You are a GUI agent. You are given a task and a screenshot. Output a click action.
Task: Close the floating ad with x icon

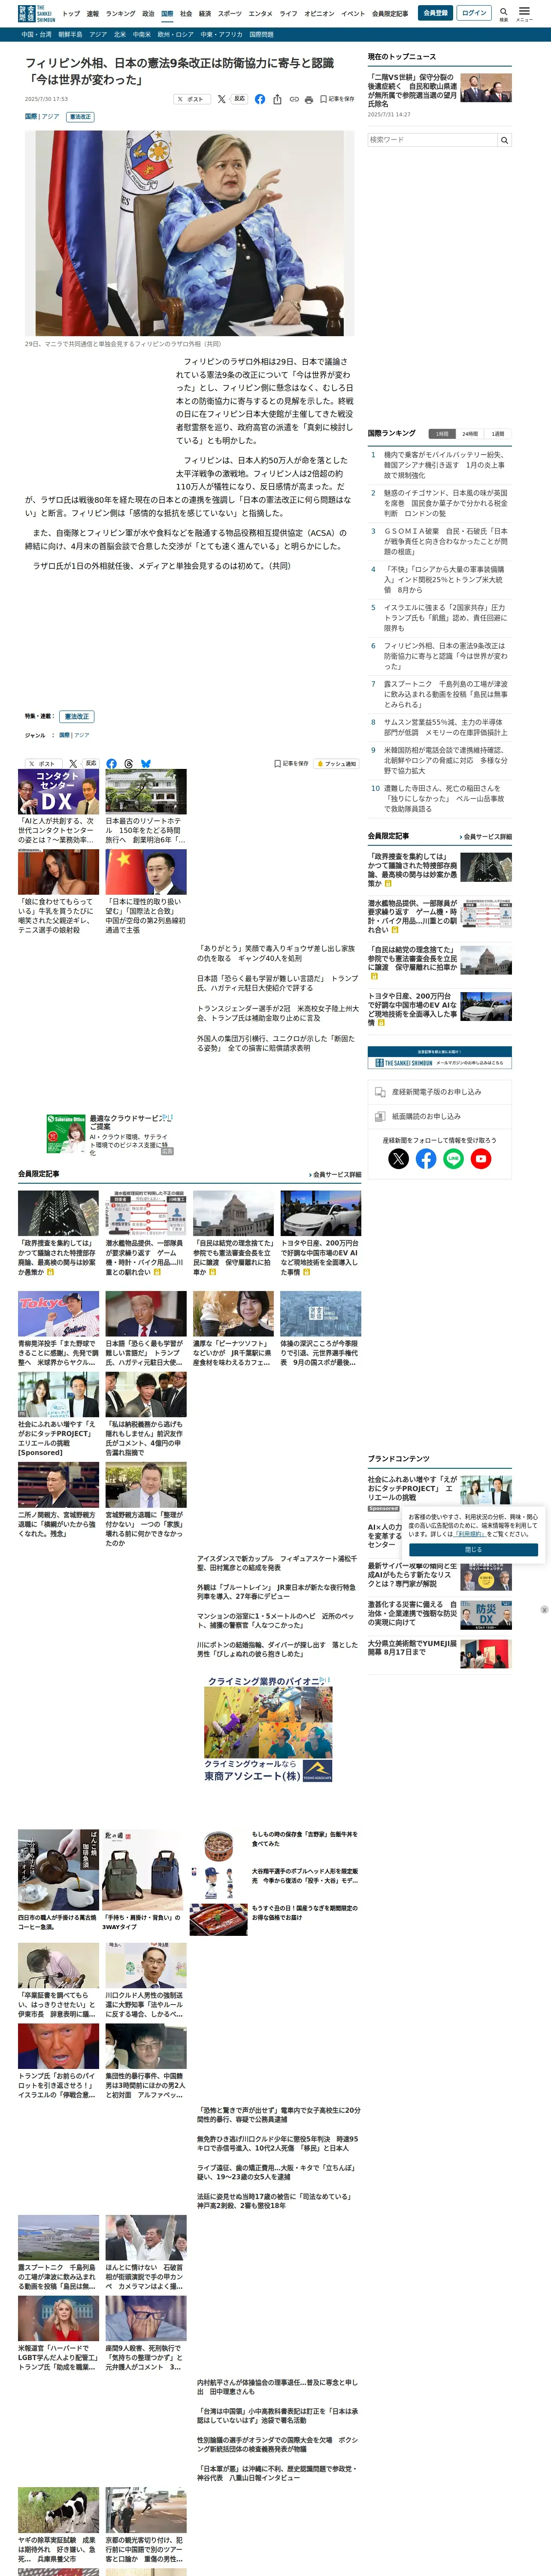pyautogui.click(x=544, y=1610)
